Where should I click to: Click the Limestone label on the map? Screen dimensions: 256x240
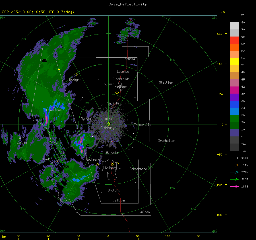pos(54,110)
